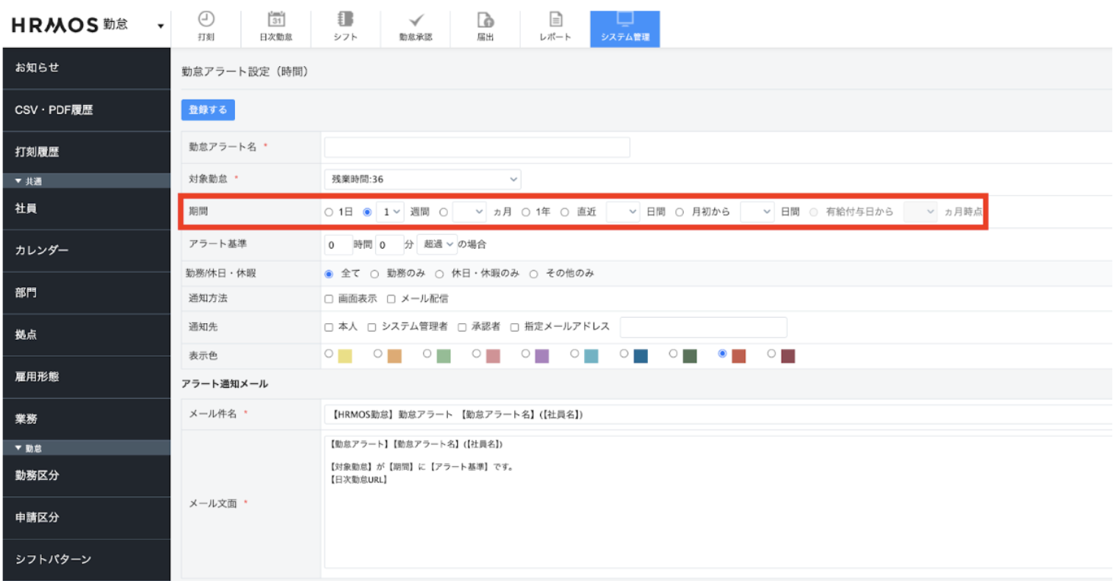Pick the dark blue display color swatch
Screen dimensions: 1115x581
point(640,356)
